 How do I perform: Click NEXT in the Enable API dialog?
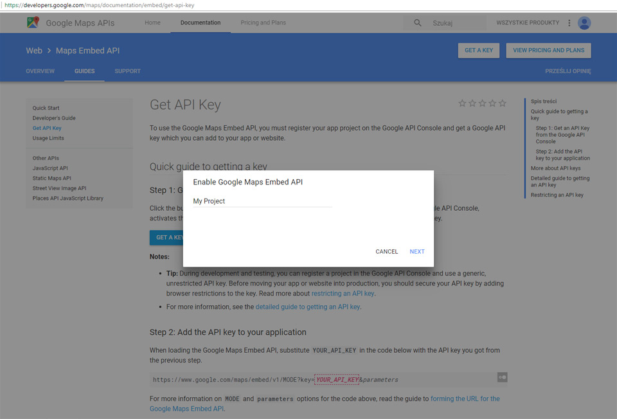click(416, 251)
